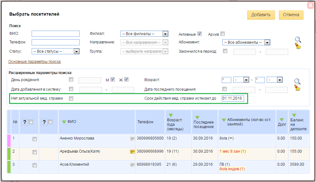316x182 pixels.
Task: Open the note icon for Асов Климентий
Action: pos(132,165)
